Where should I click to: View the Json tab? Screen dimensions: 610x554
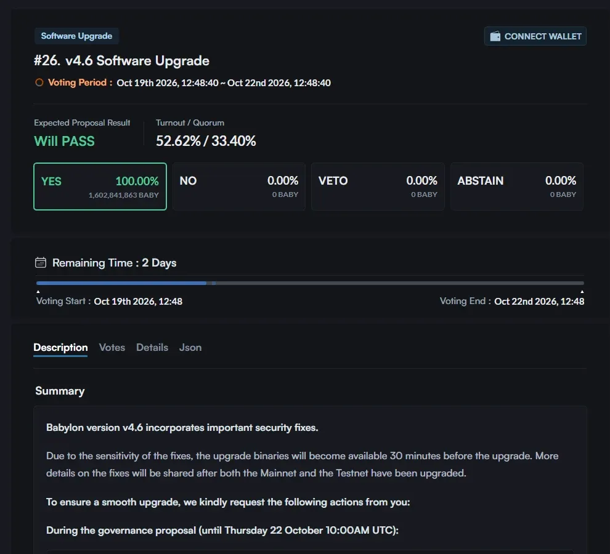[x=190, y=347]
